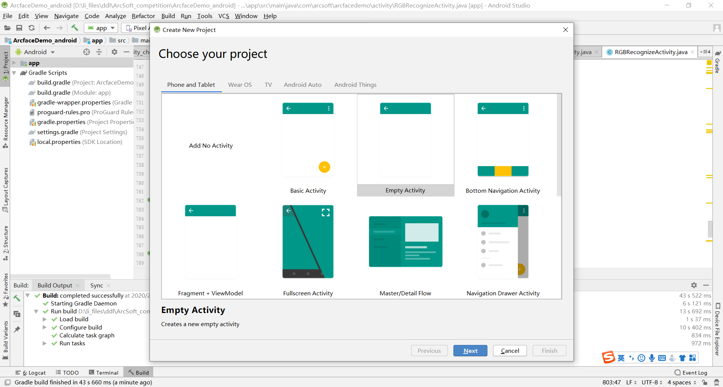Click the Next button in the dialog
Screen dimensions: 723x387
pyautogui.click(x=470, y=350)
